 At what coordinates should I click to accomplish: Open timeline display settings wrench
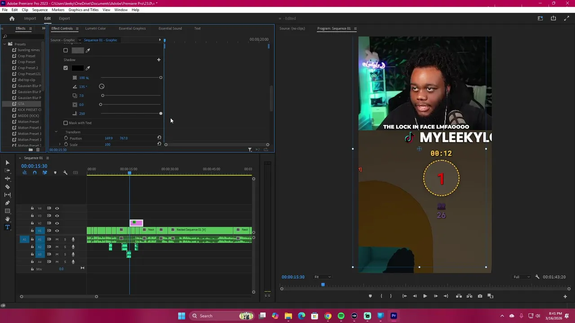[x=65, y=173]
